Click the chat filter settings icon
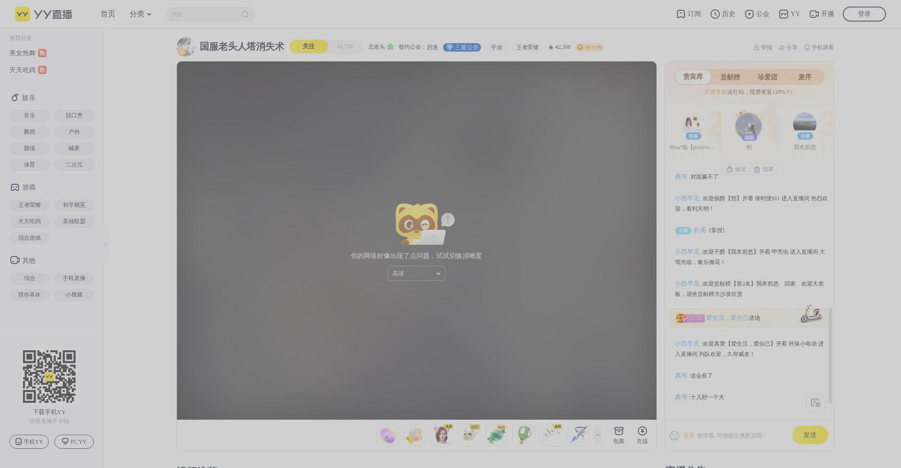 pyautogui.click(x=816, y=403)
